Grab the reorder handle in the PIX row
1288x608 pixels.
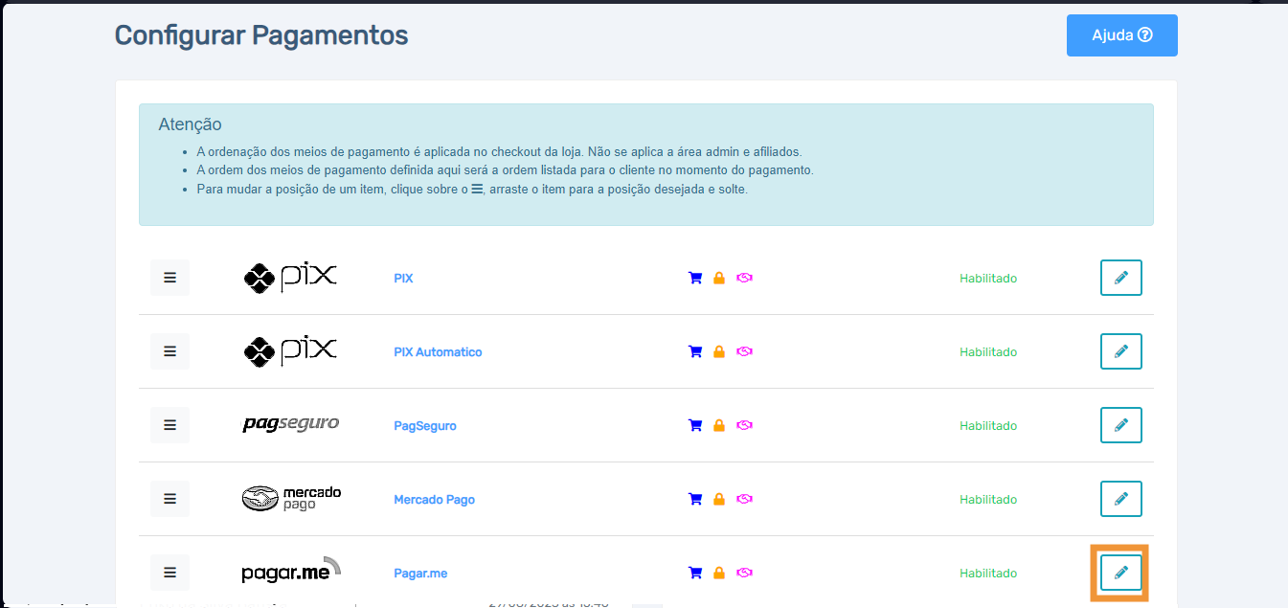click(169, 278)
